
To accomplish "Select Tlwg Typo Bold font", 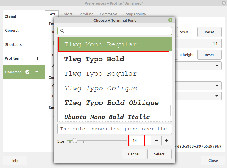I will pos(94,59).
